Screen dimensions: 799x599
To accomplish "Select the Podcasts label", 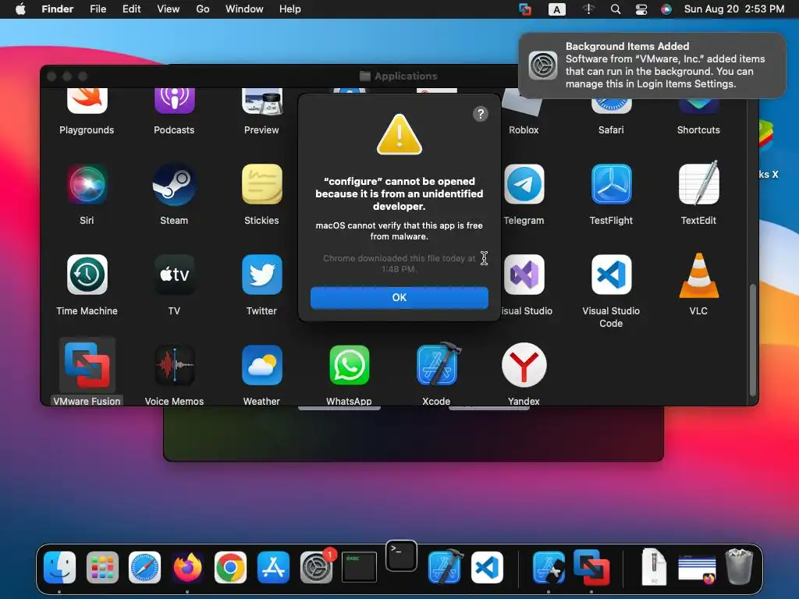I will point(174,130).
